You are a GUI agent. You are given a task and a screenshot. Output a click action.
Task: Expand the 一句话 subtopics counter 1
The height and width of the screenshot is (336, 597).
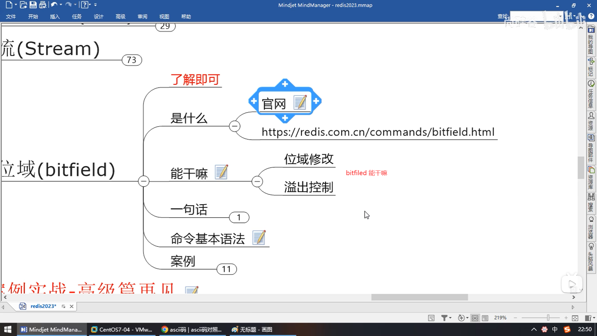[x=239, y=217]
